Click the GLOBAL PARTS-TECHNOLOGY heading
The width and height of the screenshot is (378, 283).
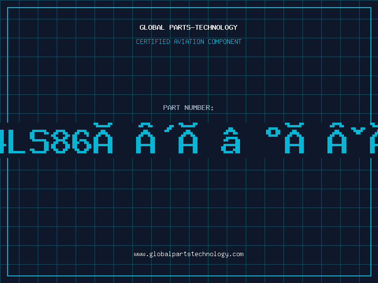click(x=189, y=27)
